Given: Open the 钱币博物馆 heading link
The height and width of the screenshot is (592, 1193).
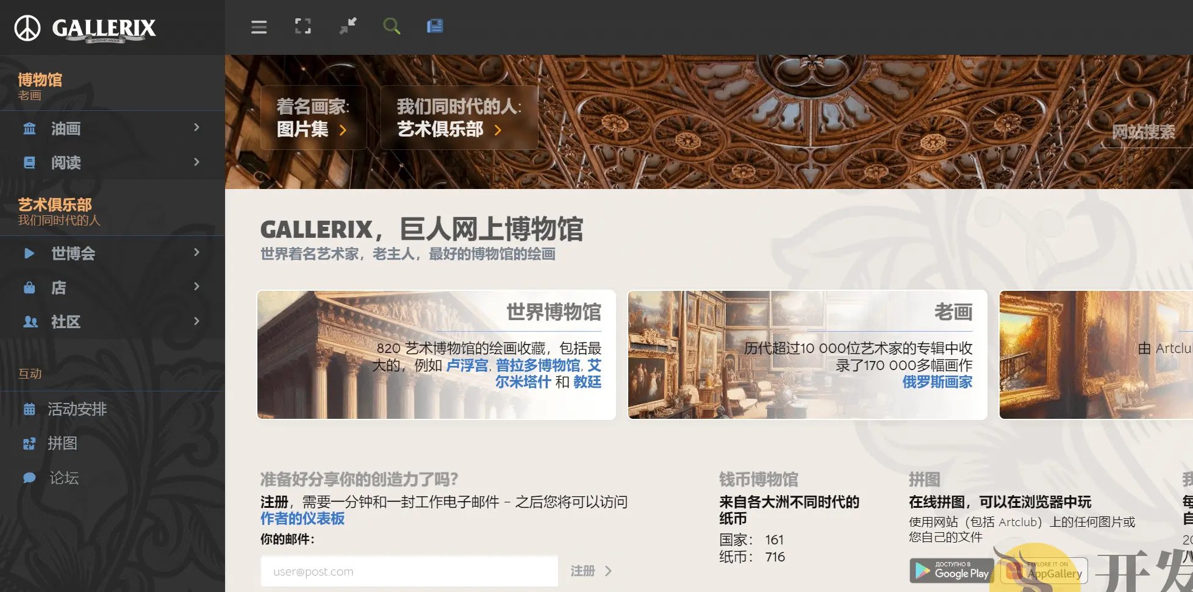Looking at the screenshot, I should 759,480.
